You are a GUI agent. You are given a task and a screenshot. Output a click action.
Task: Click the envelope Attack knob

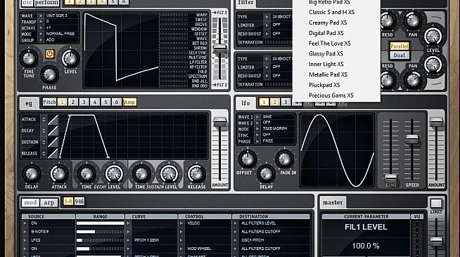59,173
